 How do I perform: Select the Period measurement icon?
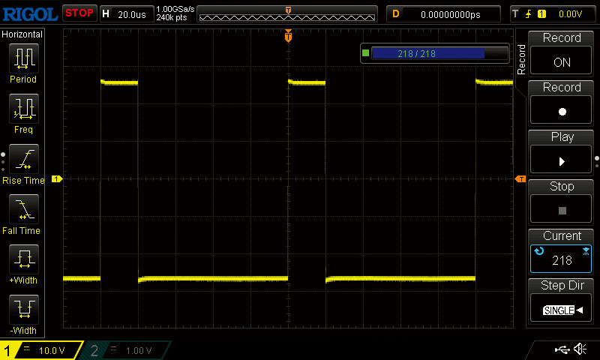click(22, 58)
